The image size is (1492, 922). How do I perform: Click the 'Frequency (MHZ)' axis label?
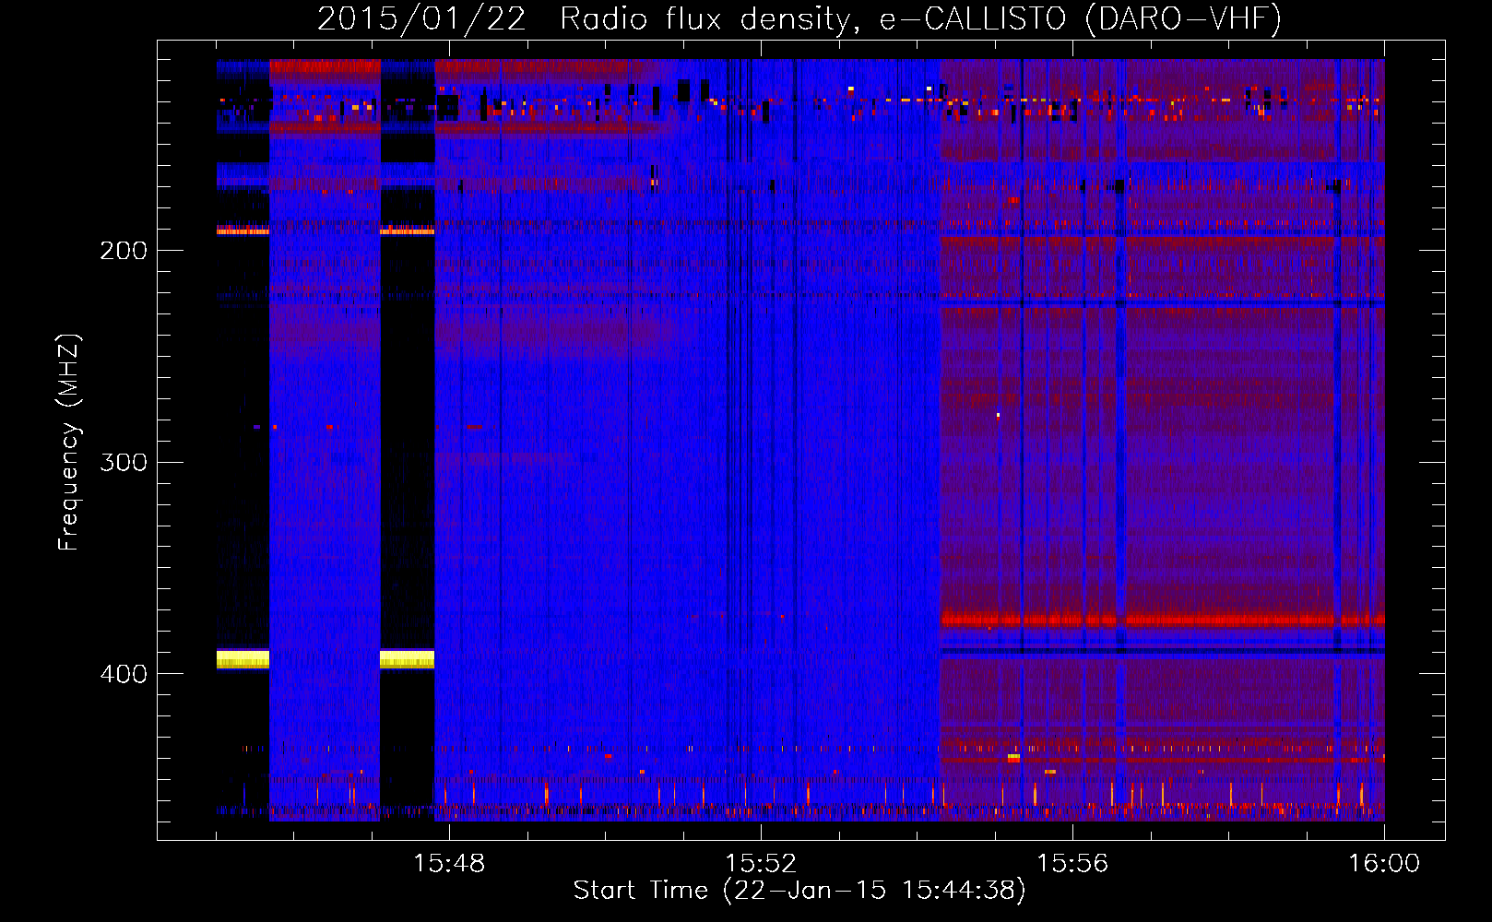[x=69, y=443]
